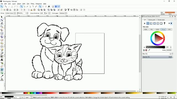The width and height of the screenshot is (177, 99).
Task: Open Text and Font dialog icon
Action: click(x=68, y=10)
